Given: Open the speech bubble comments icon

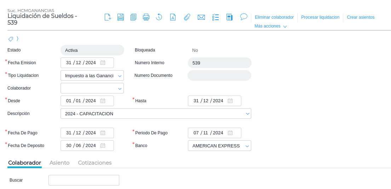Looking at the screenshot, I should (243, 17).
